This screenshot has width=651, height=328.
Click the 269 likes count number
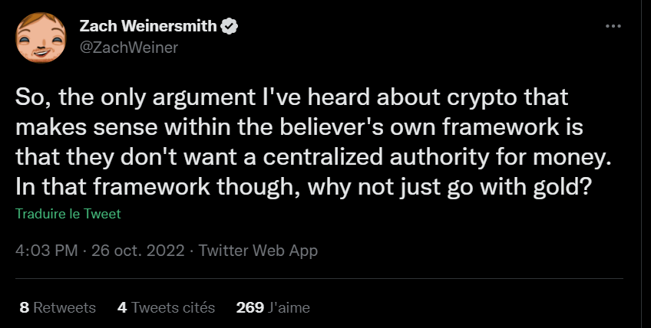pos(250,308)
